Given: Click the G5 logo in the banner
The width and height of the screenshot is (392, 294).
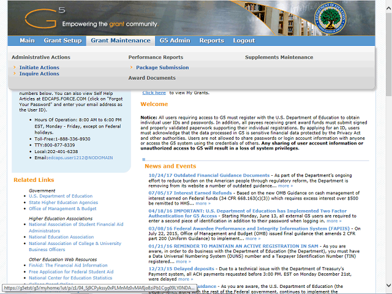Looking at the screenshot, I should click(45, 18).
